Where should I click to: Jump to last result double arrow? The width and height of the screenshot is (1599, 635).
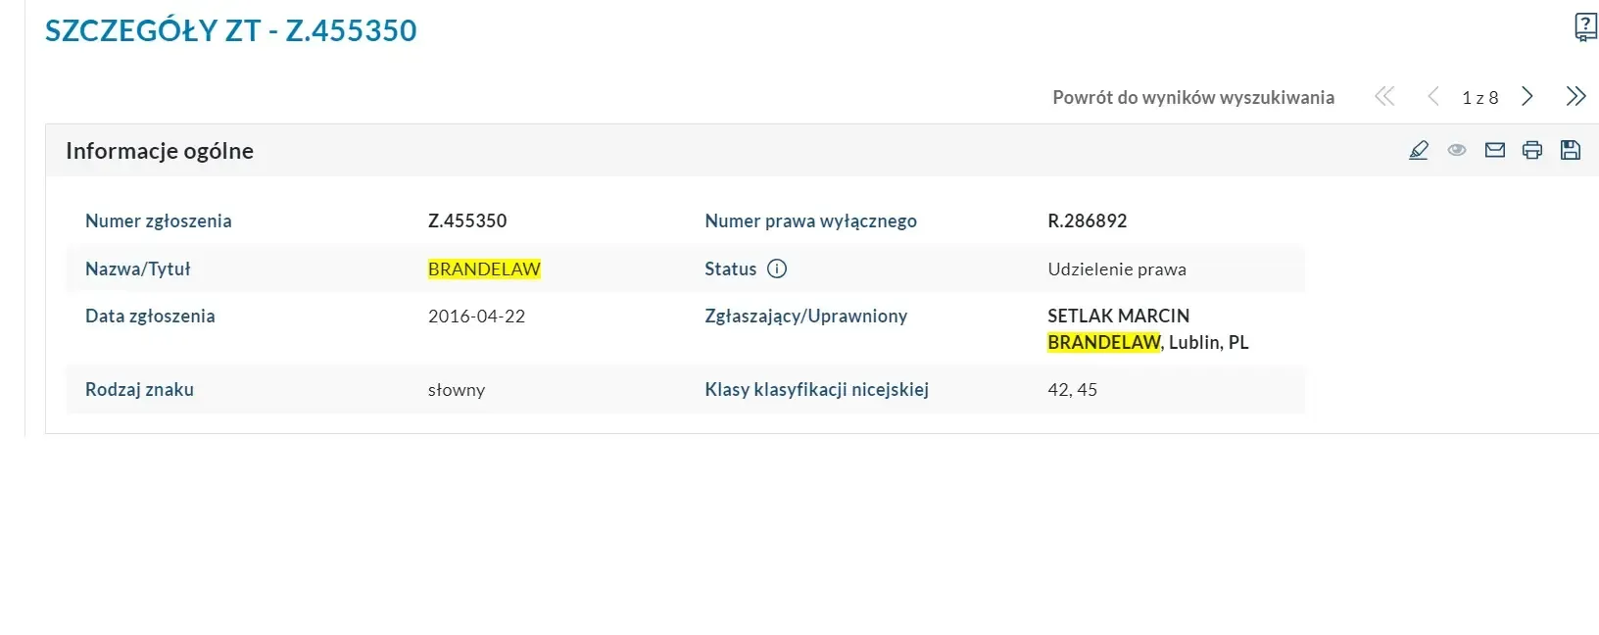pyautogui.click(x=1575, y=96)
